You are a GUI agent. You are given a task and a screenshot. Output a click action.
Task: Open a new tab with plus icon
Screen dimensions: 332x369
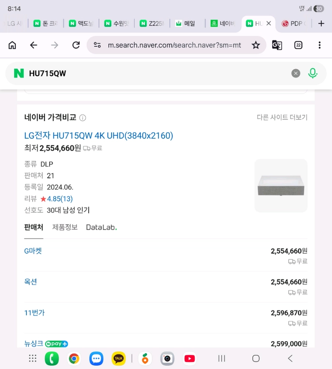coord(321,24)
